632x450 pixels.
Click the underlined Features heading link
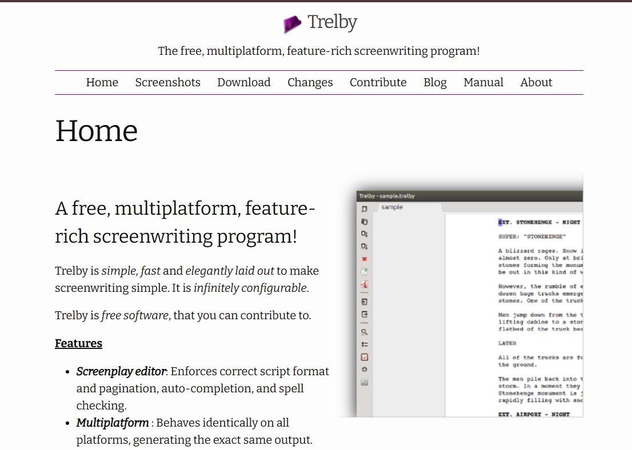(x=79, y=343)
